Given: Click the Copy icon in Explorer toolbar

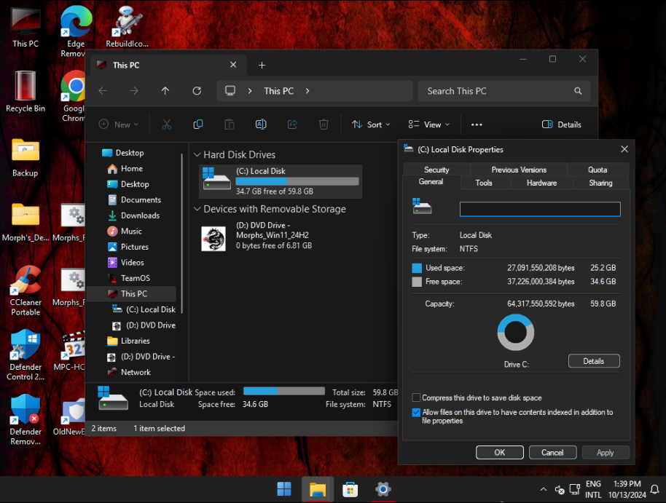Looking at the screenshot, I should (x=198, y=124).
